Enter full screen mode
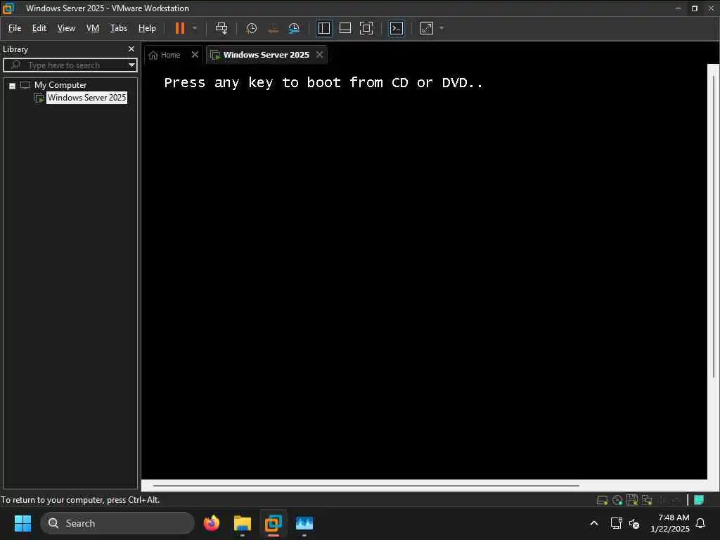The height and width of the screenshot is (540, 720). tap(366, 28)
